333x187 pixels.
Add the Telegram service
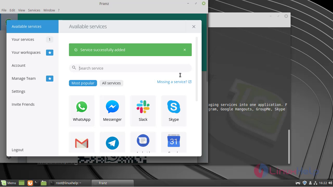pos(112,142)
